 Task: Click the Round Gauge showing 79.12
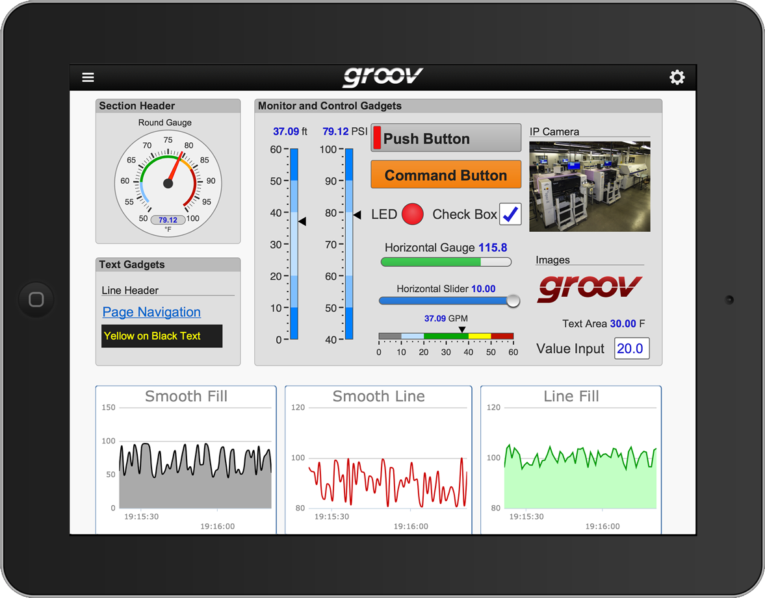tap(168, 182)
